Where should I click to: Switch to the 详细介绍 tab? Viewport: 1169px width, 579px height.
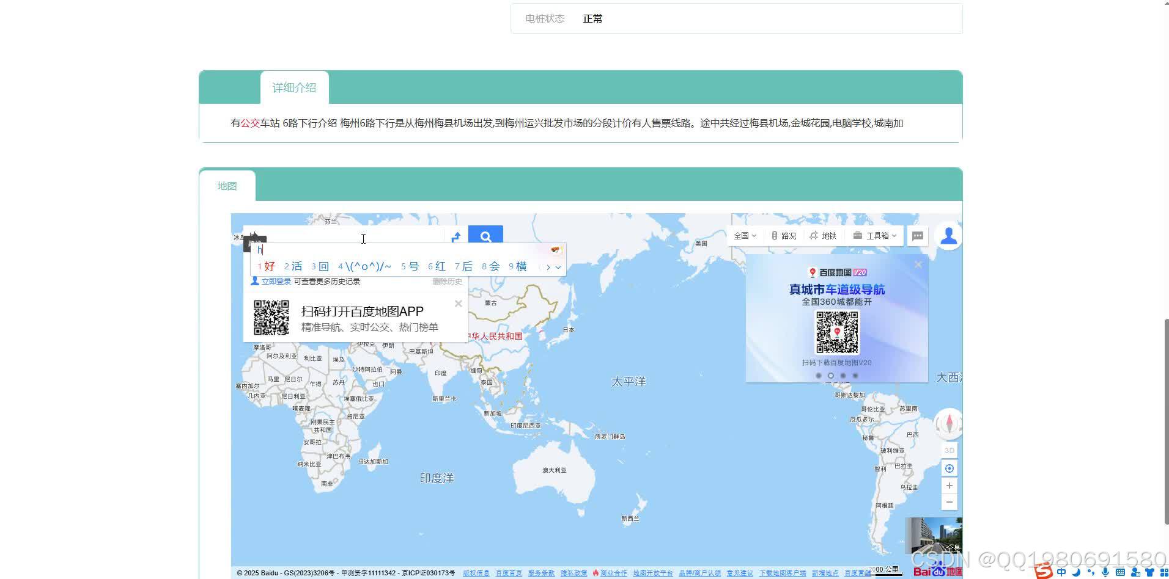tap(294, 87)
